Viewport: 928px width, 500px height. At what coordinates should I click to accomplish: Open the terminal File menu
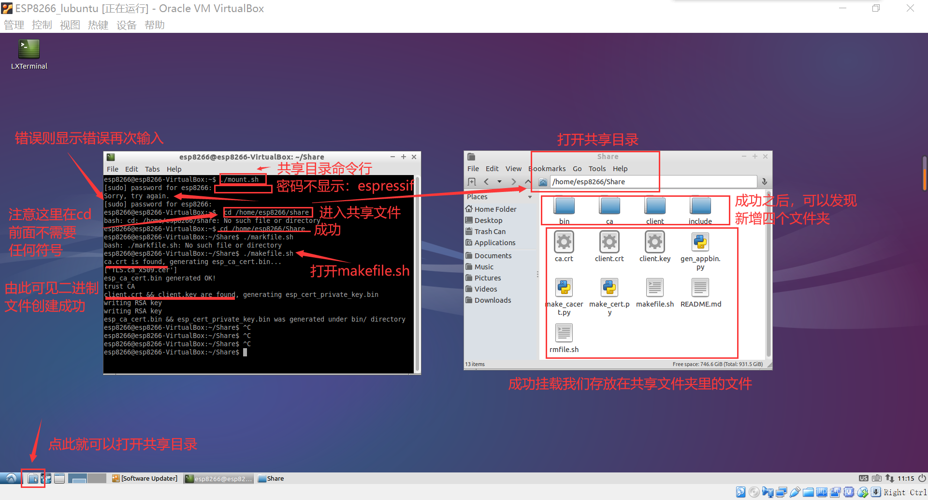[113, 169]
